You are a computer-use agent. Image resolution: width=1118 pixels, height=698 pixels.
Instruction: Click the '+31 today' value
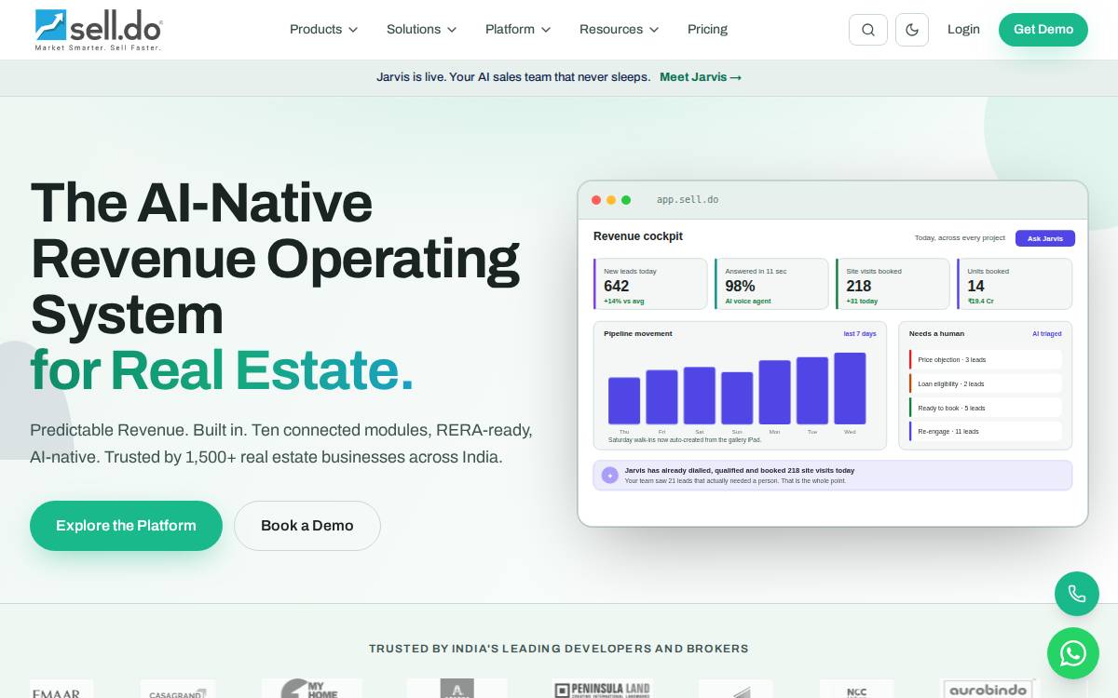coord(862,302)
